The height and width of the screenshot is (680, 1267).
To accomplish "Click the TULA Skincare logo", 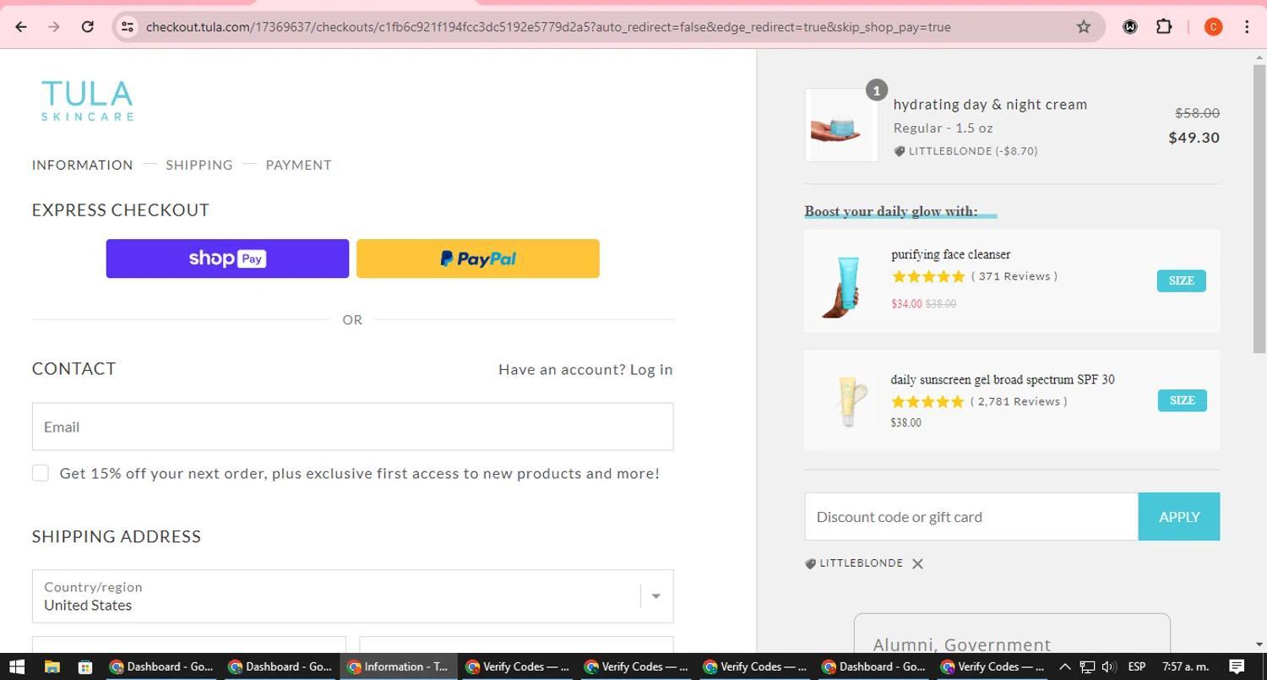I will point(88,101).
